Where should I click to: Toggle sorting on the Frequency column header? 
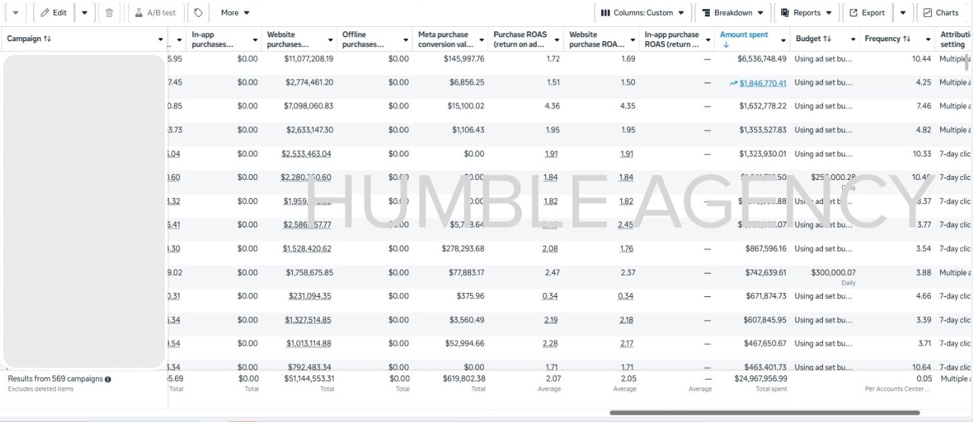(x=906, y=39)
